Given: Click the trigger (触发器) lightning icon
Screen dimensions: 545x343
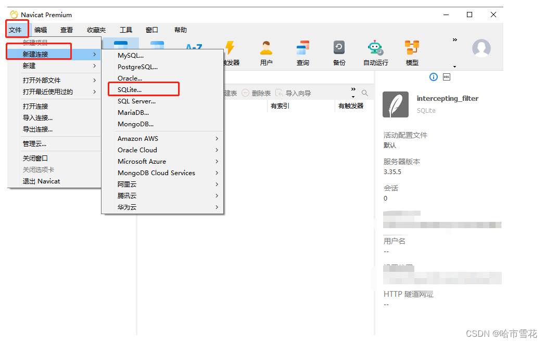Looking at the screenshot, I should 230,48.
